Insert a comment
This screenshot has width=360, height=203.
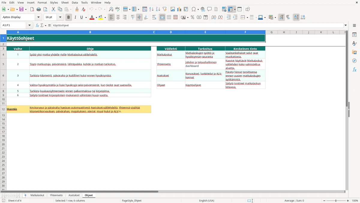209,9
